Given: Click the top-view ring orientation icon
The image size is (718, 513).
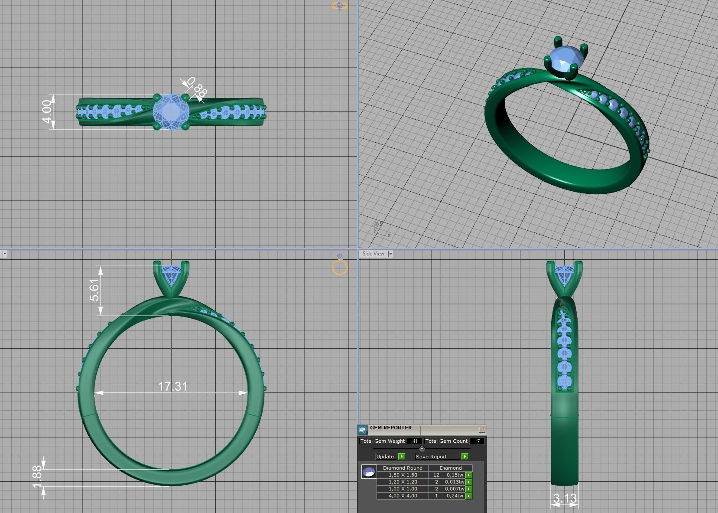Looking at the screenshot, I should point(339,6).
